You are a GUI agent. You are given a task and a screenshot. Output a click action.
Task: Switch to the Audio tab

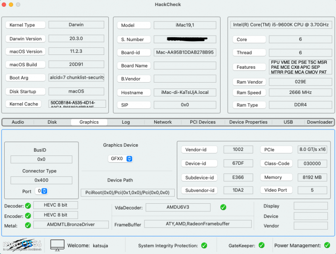pos(18,122)
